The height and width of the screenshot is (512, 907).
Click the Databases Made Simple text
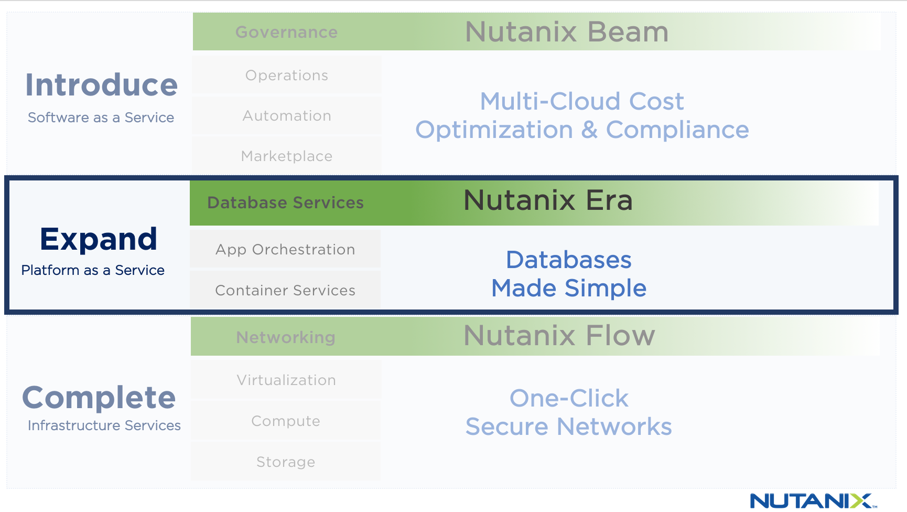(569, 274)
